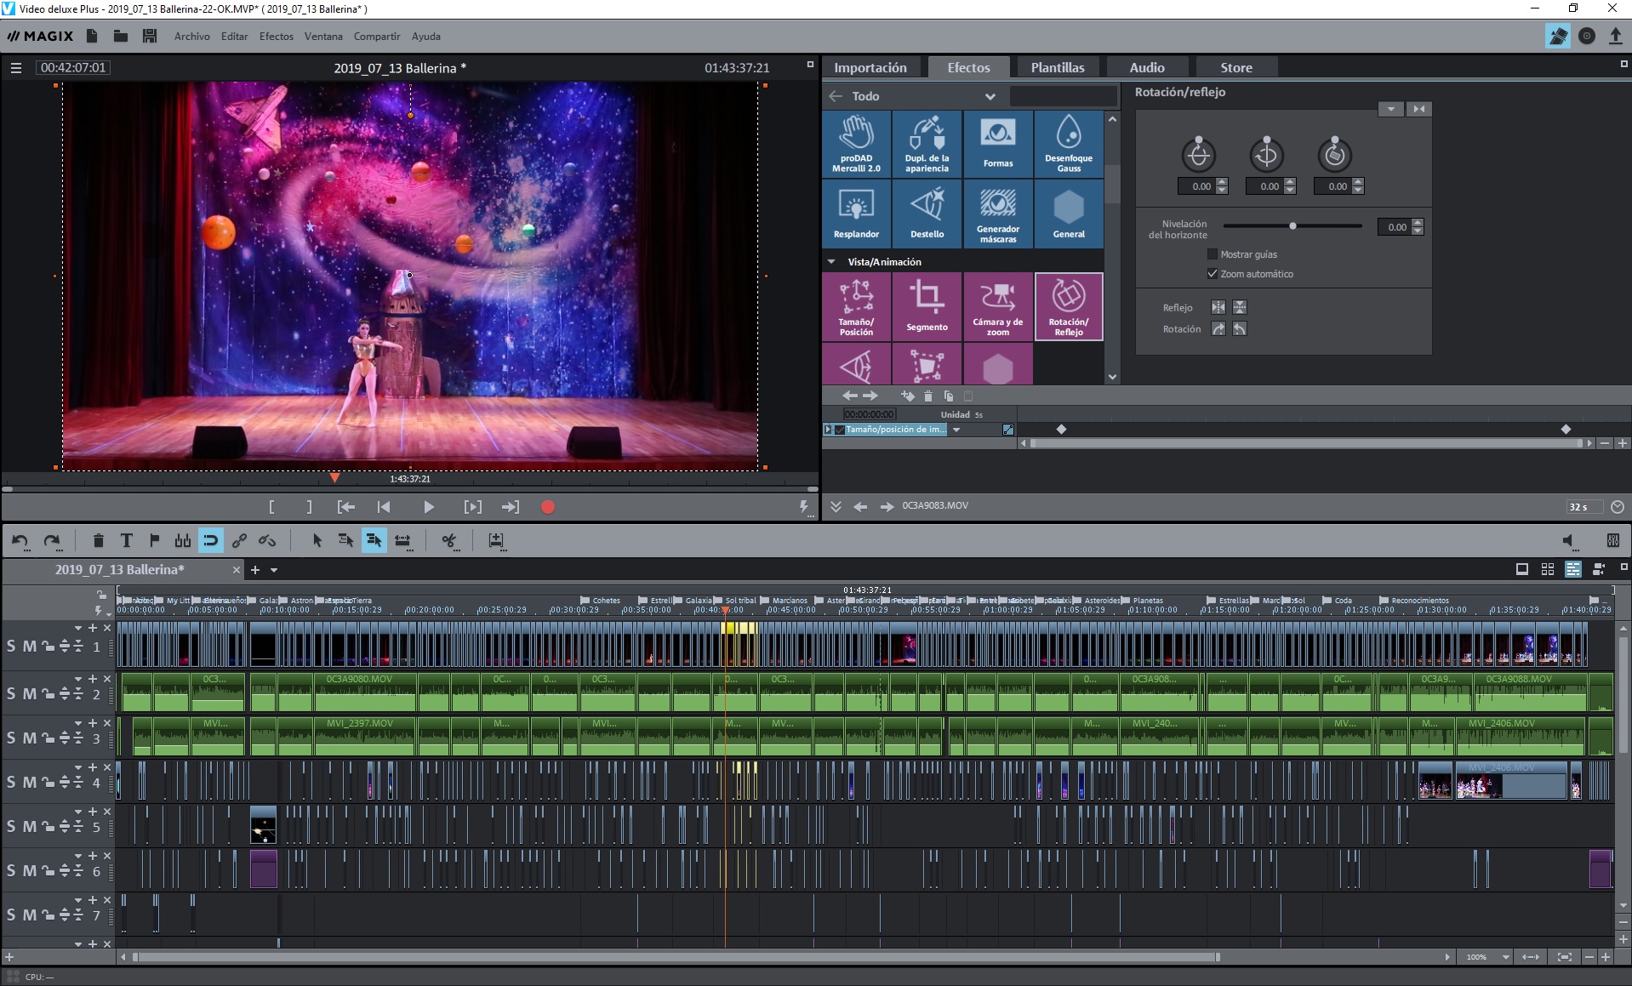Open the Segmento crop effect
The width and height of the screenshot is (1632, 986).
pos(927,306)
